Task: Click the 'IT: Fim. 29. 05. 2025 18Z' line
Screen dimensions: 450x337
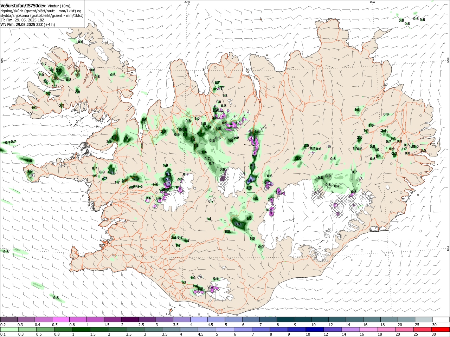Action: pyautogui.click(x=22, y=20)
